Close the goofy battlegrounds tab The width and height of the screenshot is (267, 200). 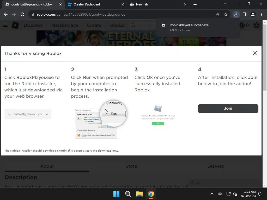pyautogui.click(x=60, y=4)
